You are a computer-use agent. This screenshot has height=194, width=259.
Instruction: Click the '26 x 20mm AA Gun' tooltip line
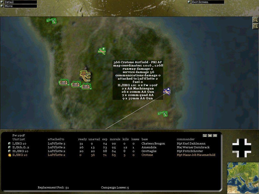(x=138, y=92)
